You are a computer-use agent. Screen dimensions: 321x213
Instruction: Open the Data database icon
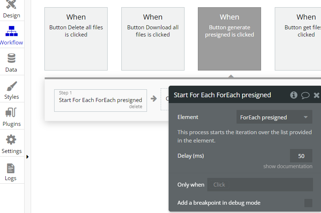pyautogui.click(x=12, y=59)
